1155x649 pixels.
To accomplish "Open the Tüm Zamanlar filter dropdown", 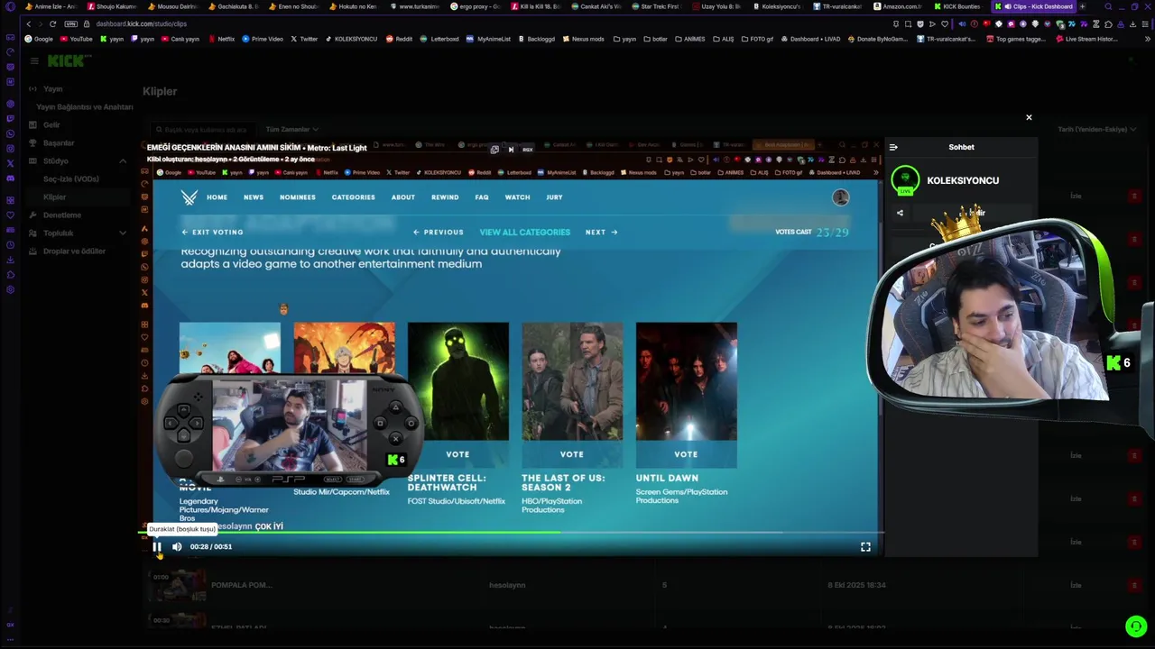I will coord(291,130).
